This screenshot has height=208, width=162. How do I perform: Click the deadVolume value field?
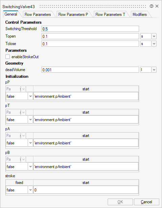coord(90,70)
